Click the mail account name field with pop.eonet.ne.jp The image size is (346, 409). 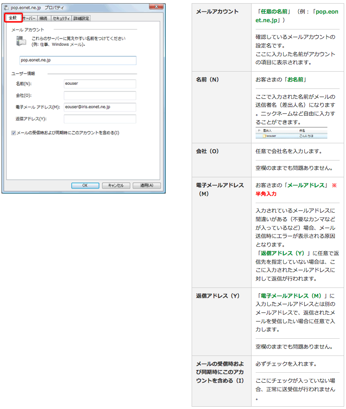78,60
